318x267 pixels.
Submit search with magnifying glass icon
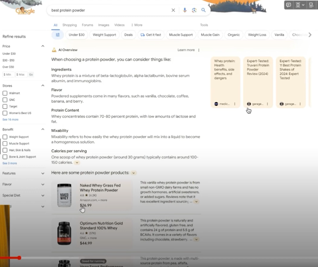(x=203, y=10)
